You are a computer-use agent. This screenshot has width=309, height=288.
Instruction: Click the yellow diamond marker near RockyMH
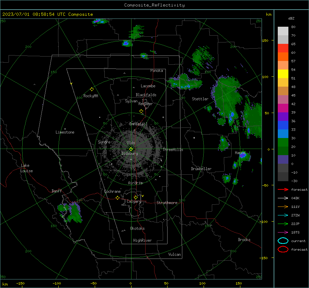(x=92, y=89)
